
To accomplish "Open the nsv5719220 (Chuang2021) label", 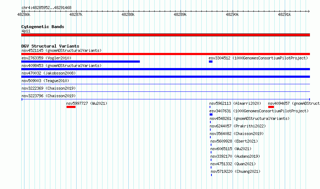I will 236,171.
